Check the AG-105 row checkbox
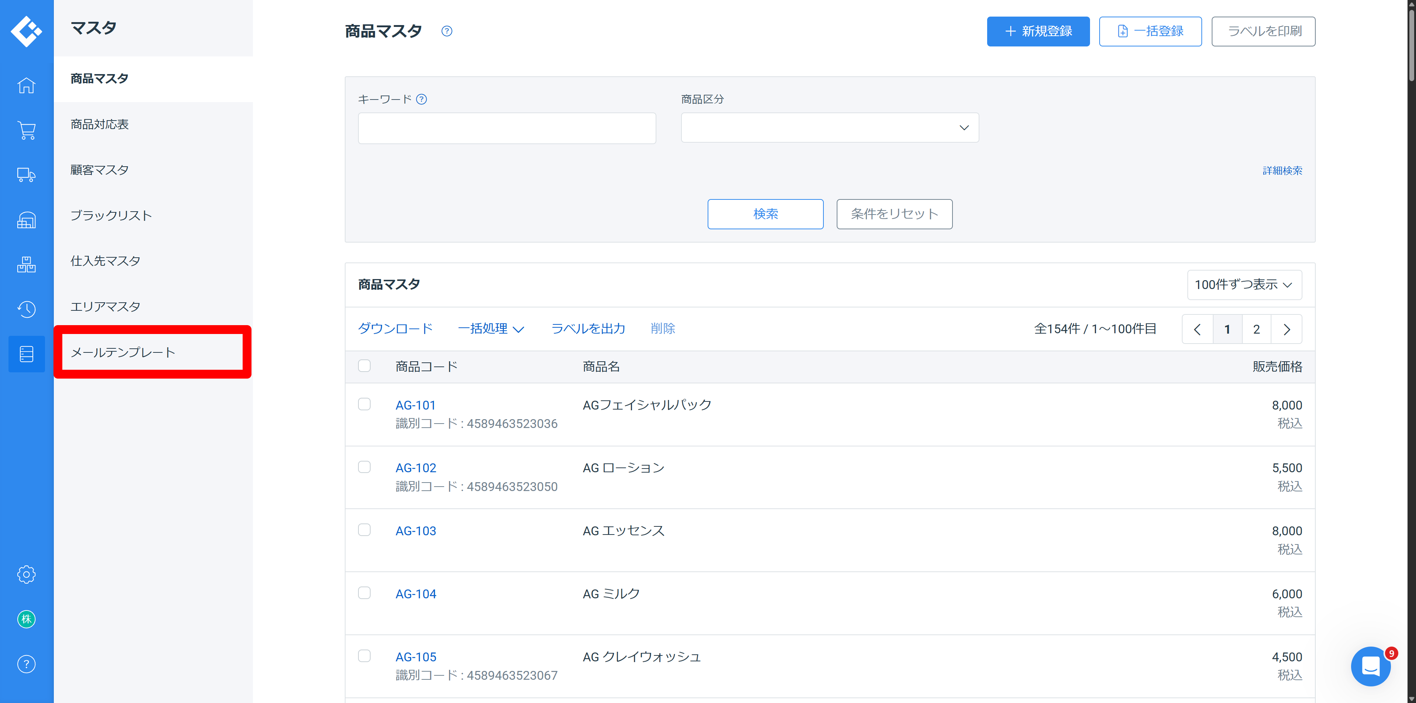1416x703 pixels. coord(364,656)
